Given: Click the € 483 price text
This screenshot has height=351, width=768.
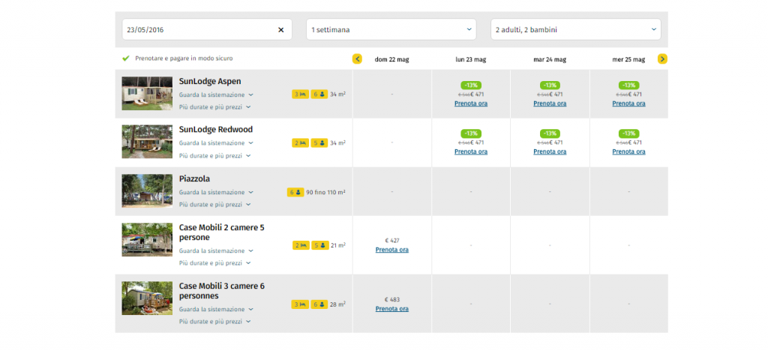Looking at the screenshot, I should coord(391,299).
